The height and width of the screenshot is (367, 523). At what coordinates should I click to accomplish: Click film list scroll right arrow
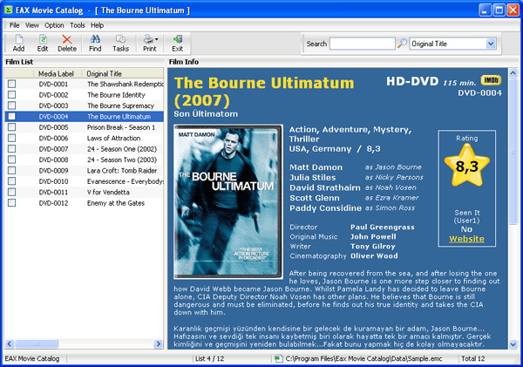point(158,343)
